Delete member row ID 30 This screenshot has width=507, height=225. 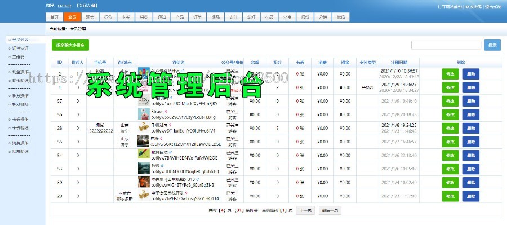coord(471,183)
